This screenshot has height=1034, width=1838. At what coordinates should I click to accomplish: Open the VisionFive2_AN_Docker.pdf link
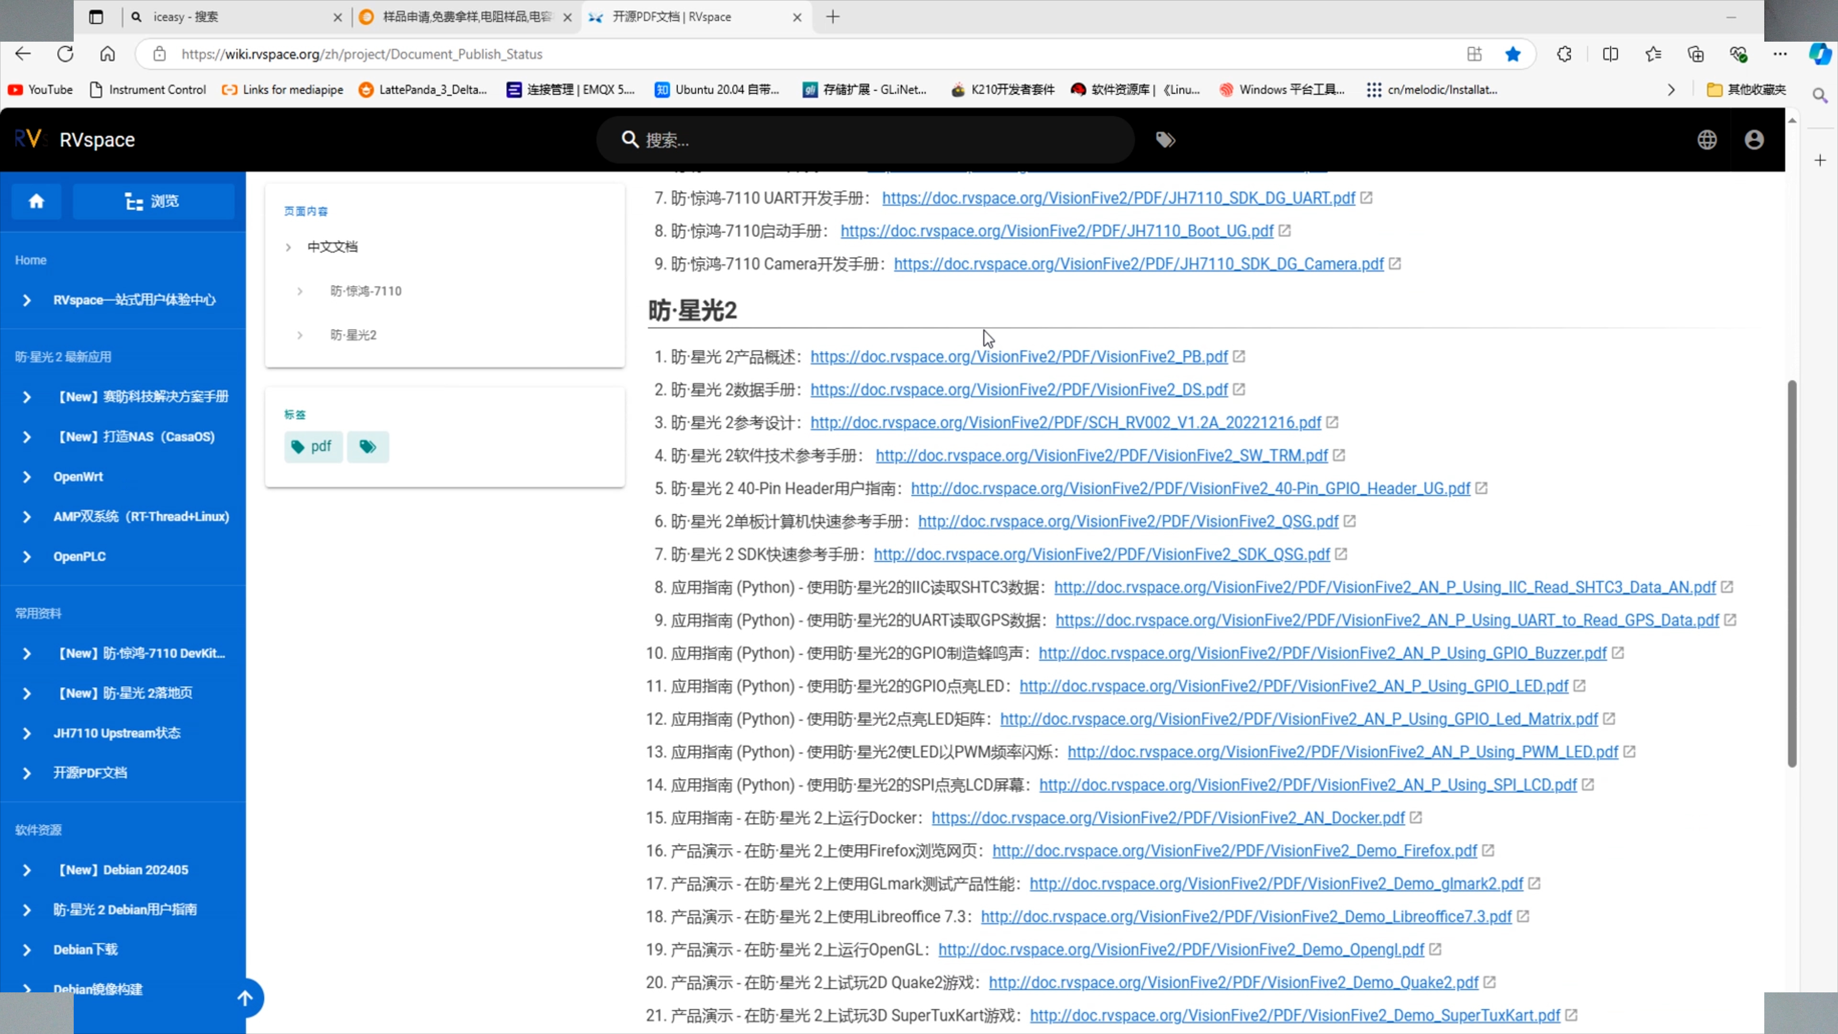(1167, 818)
